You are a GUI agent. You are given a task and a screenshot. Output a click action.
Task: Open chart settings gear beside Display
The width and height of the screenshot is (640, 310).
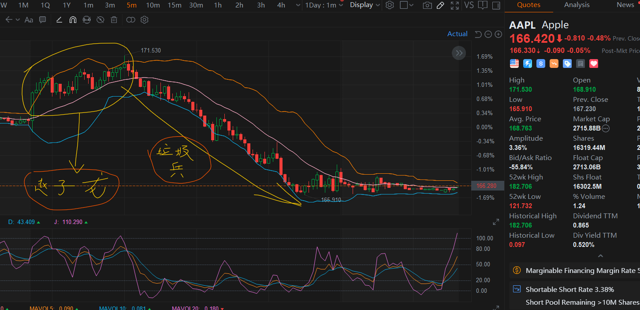(390, 5)
